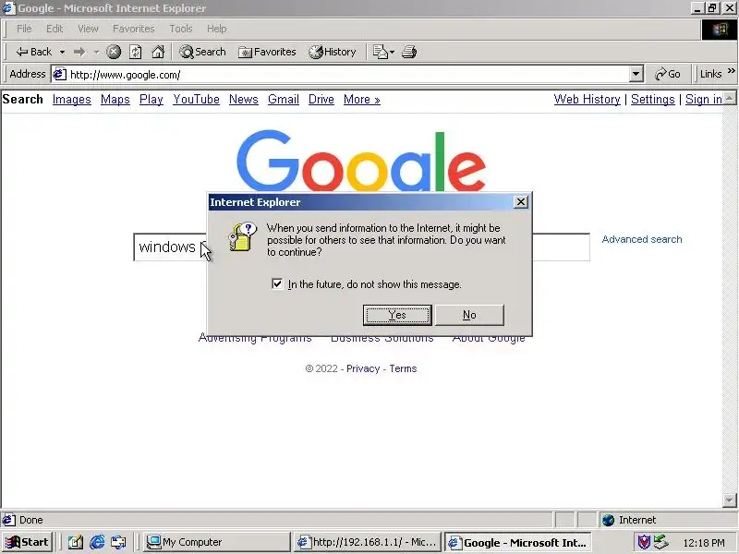
Task: Open the Search pane toolbar button
Action: tap(202, 52)
